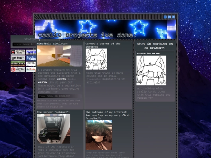The width and height of the screenshot is (211, 158).
Task: Click the window maximize icon
Action: 169,17
